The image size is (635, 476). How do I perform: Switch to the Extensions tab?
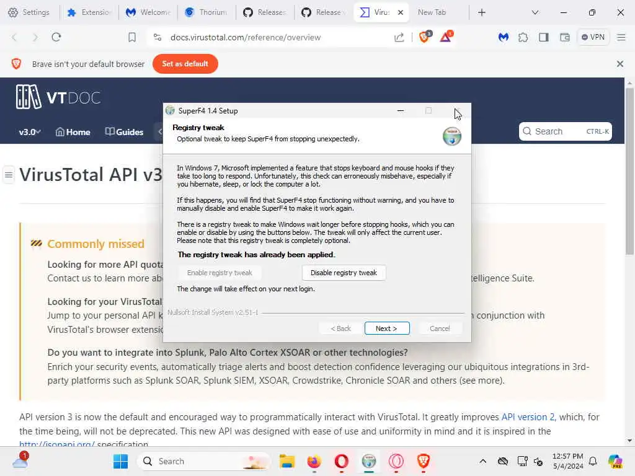coord(91,12)
